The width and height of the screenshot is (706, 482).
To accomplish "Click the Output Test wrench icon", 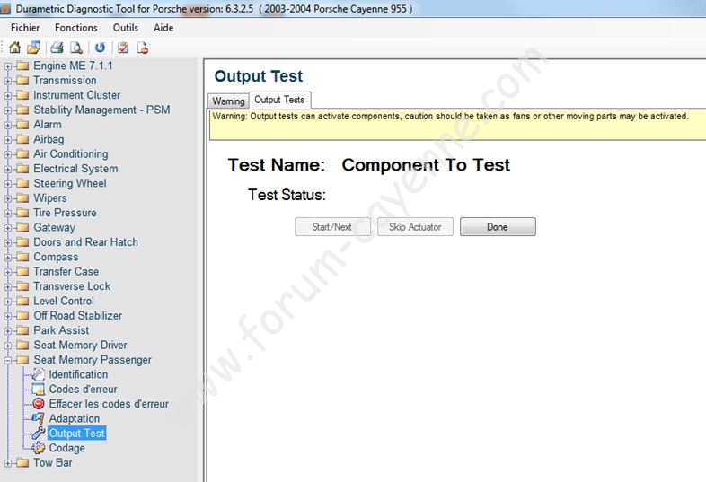I will click(39, 433).
